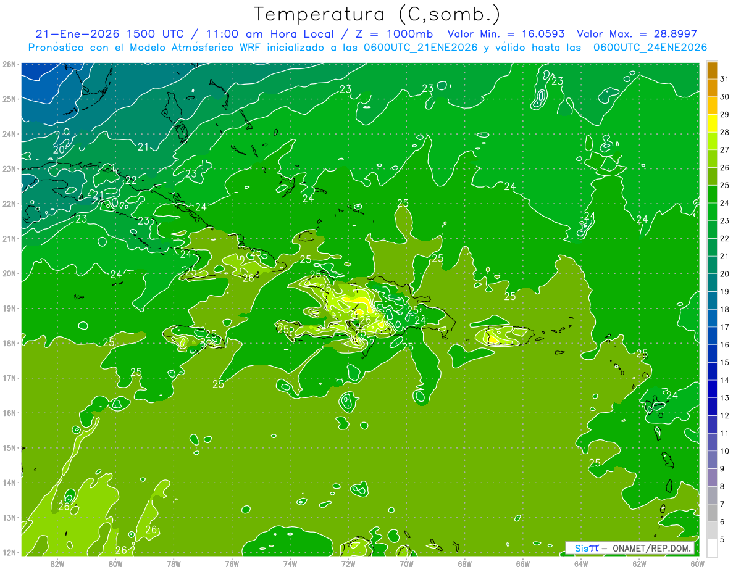Pick legend swatch between 24 and 25

coord(712,194)
